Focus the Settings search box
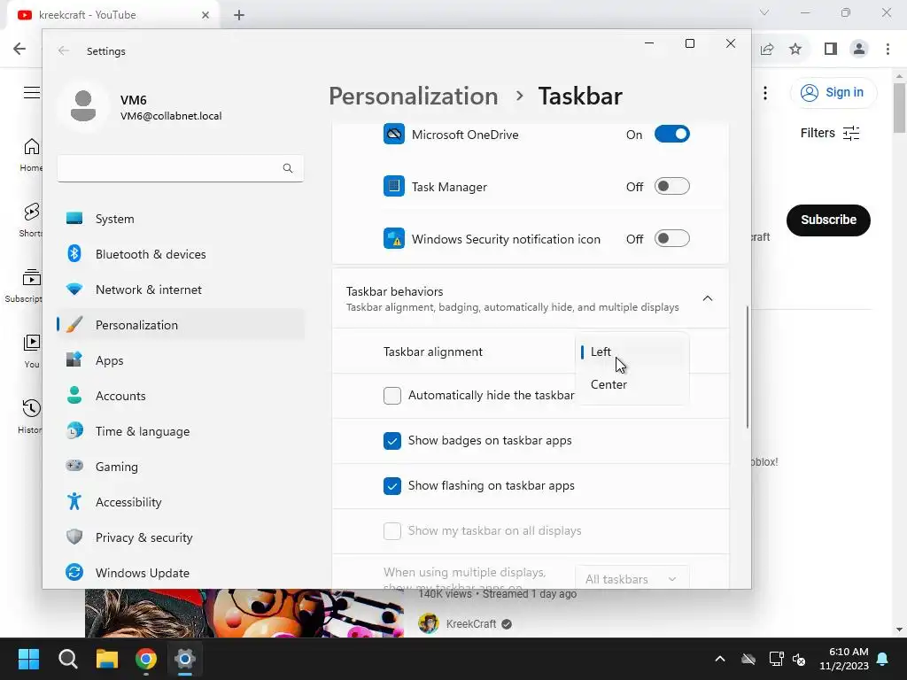Image resolution: width=907 pixels, height=680 pixels. (x=180, y=168)
